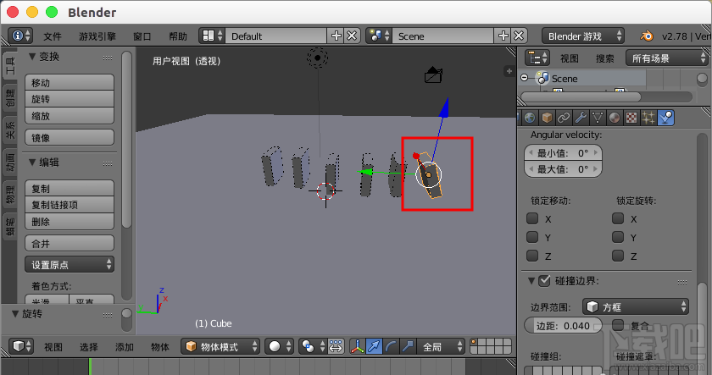
Task: Select the lamp object in viewport
Action: (317, 58)
